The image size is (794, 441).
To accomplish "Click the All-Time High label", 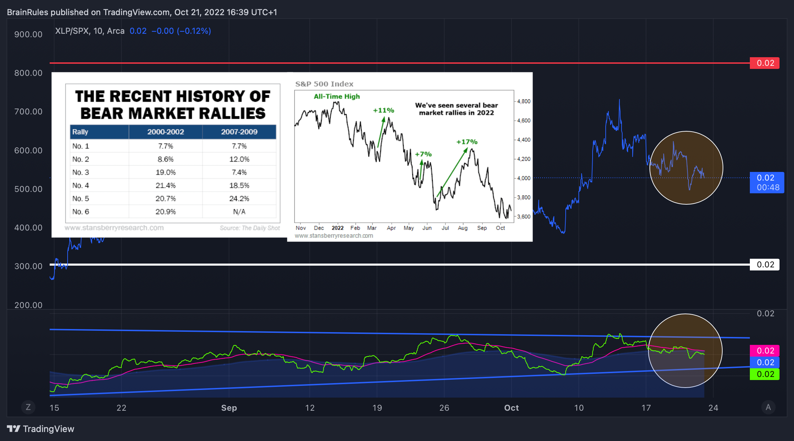I will tap(337, 96).
